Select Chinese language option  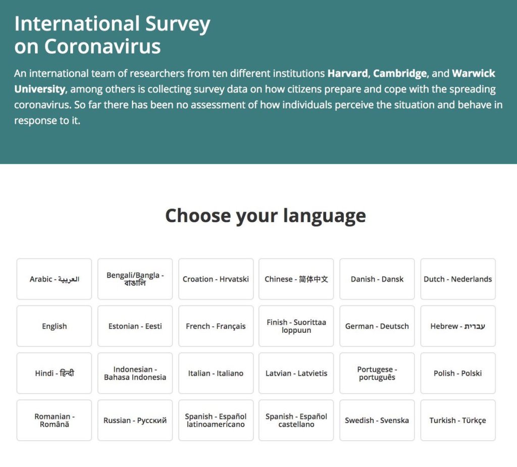296,279
